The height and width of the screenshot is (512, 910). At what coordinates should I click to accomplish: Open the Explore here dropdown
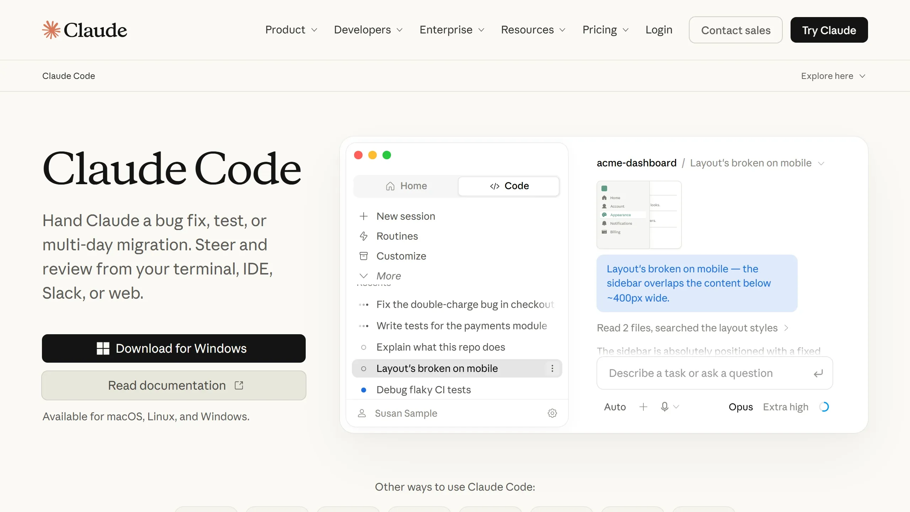pos(833,76)
